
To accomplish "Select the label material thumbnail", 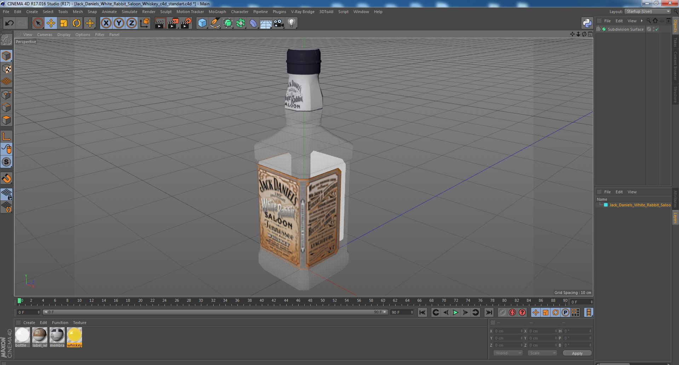I will point(40,337).
